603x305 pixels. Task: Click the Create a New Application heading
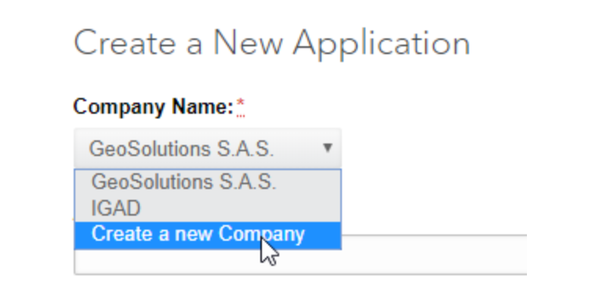click(x=271, y=43)
